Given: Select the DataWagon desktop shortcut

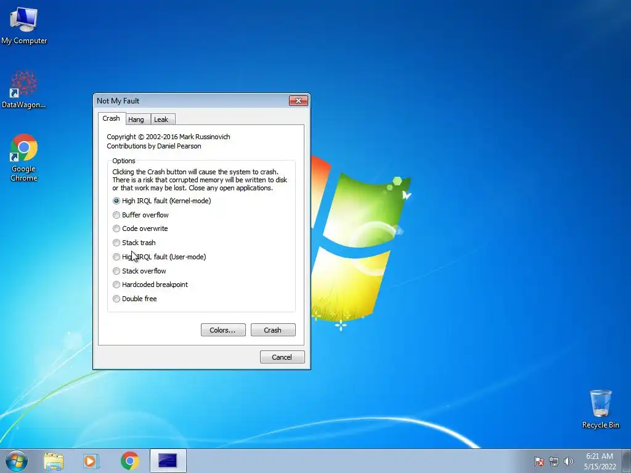Looking at the screenshot, I should tap(24, 89).
